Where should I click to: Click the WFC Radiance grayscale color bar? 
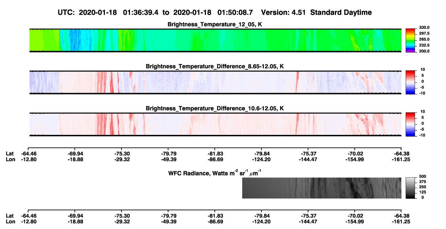[x=411, y=188]
